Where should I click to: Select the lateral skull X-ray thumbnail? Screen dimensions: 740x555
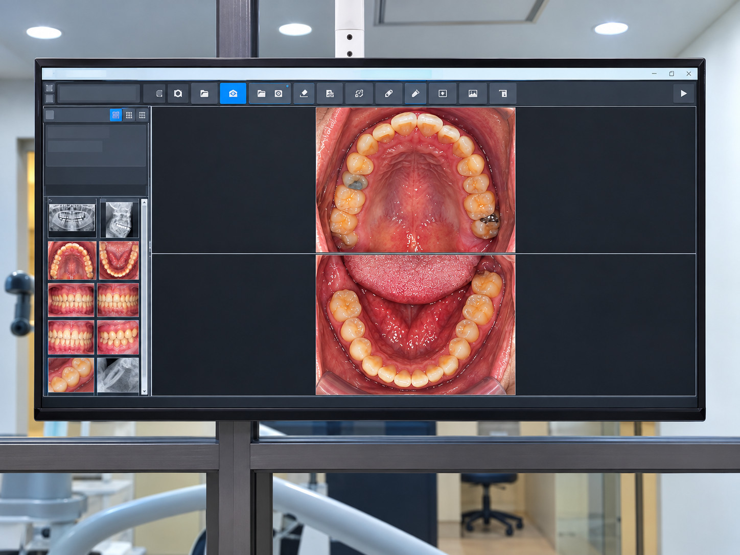point(119,219)
